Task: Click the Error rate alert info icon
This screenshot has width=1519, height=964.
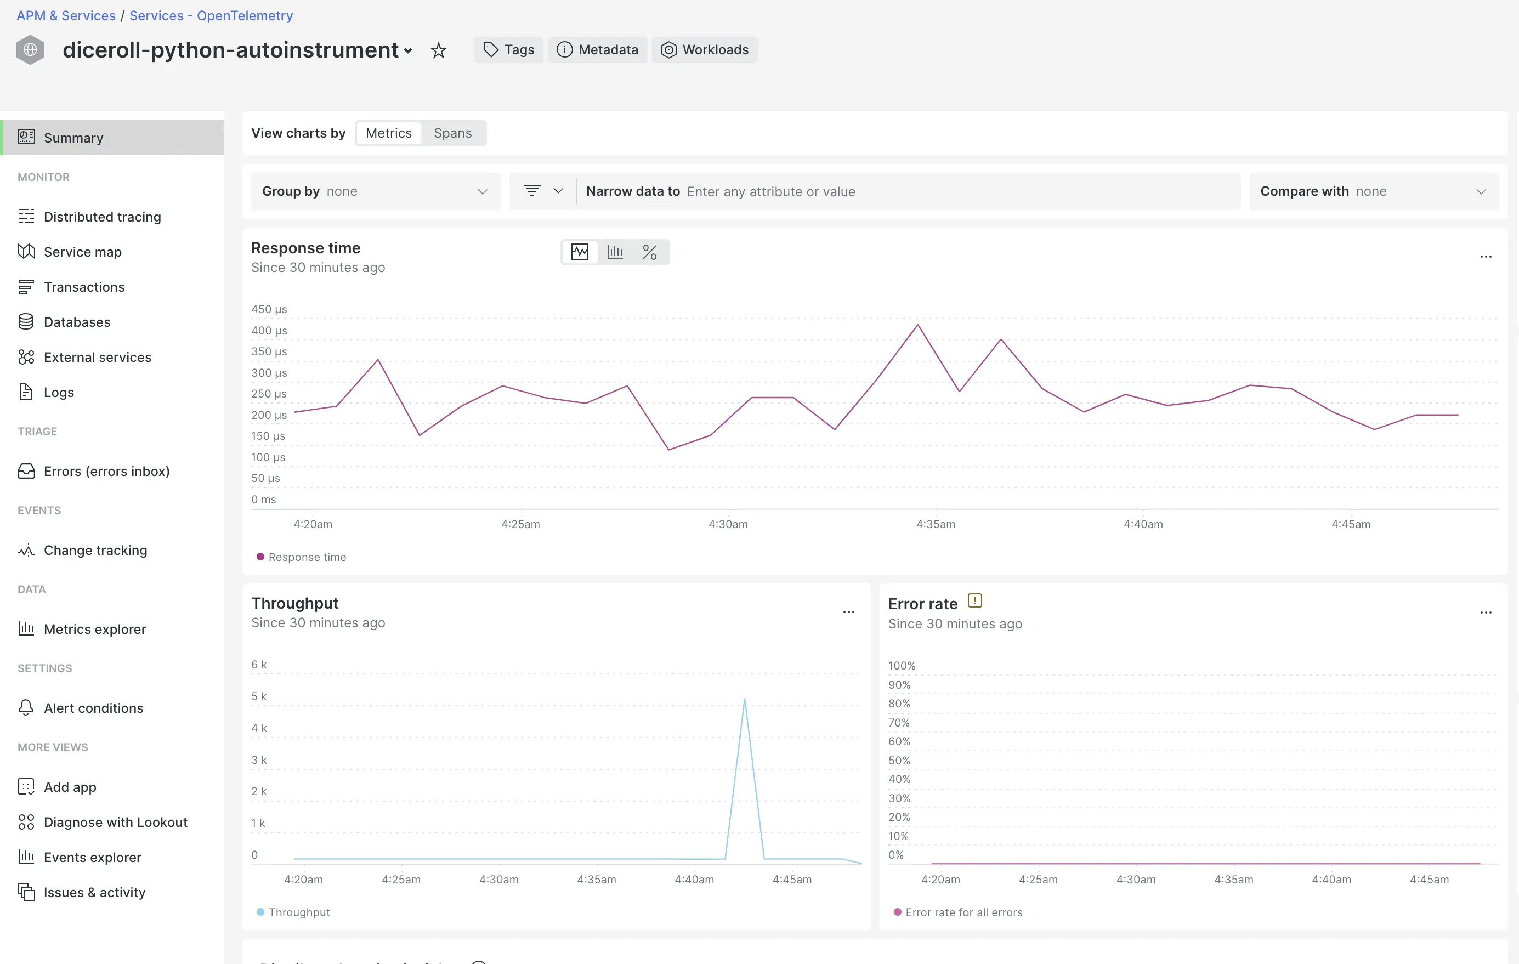Action: (x=974, y=600)
